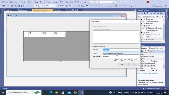Click the Save All toolbar icon
This screenshot has height=95, width=169.
22,6
